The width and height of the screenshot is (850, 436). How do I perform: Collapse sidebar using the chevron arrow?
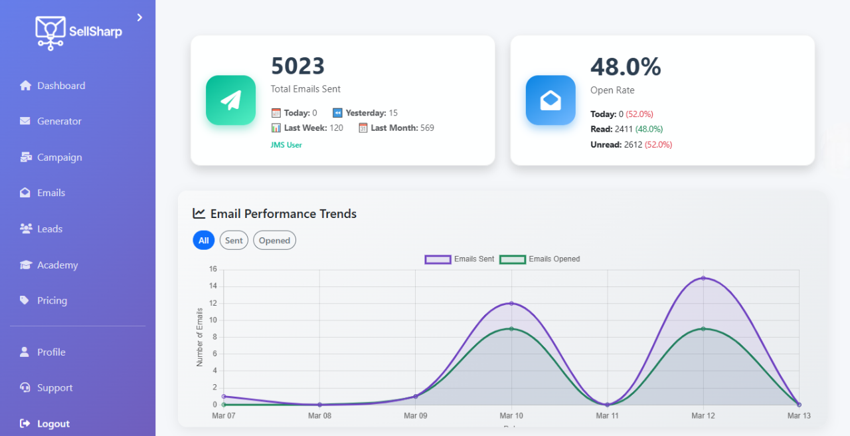coord(139,17)
